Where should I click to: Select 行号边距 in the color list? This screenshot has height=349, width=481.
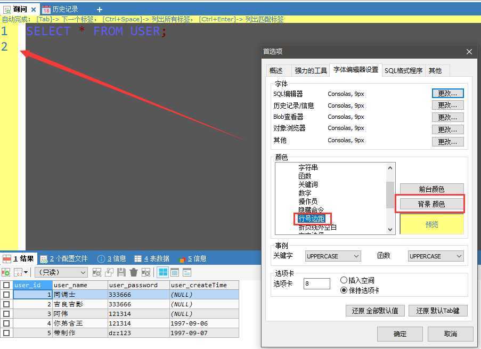pyautogui.click(x=312, y=218)
